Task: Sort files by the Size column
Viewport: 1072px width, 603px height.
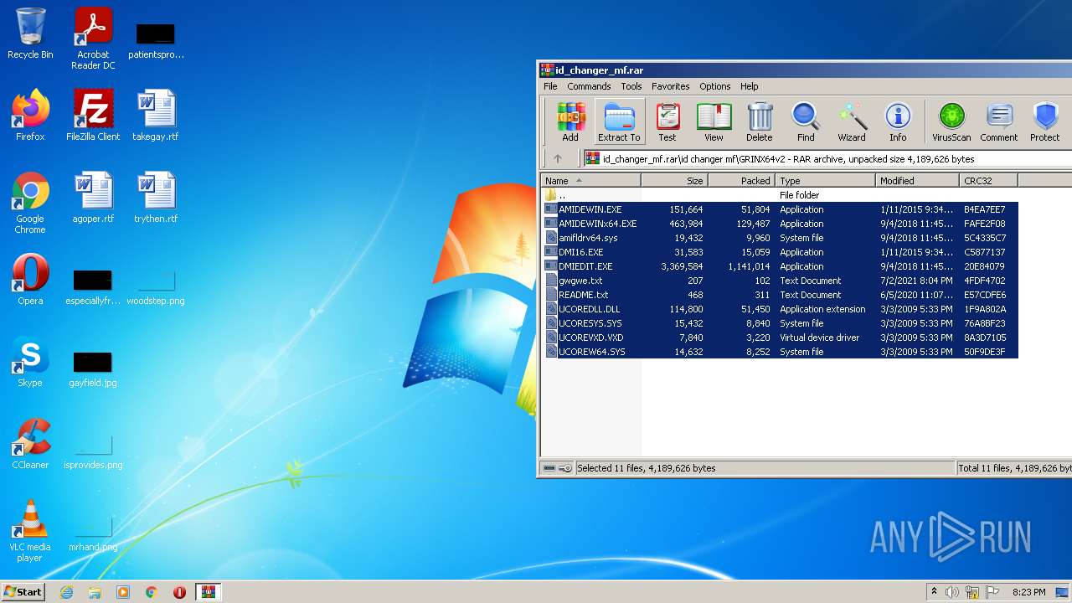Action: (675, 180)
